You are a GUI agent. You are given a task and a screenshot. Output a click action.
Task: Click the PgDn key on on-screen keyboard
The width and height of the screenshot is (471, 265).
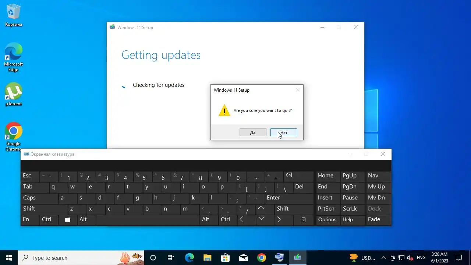tap(353, 187)
